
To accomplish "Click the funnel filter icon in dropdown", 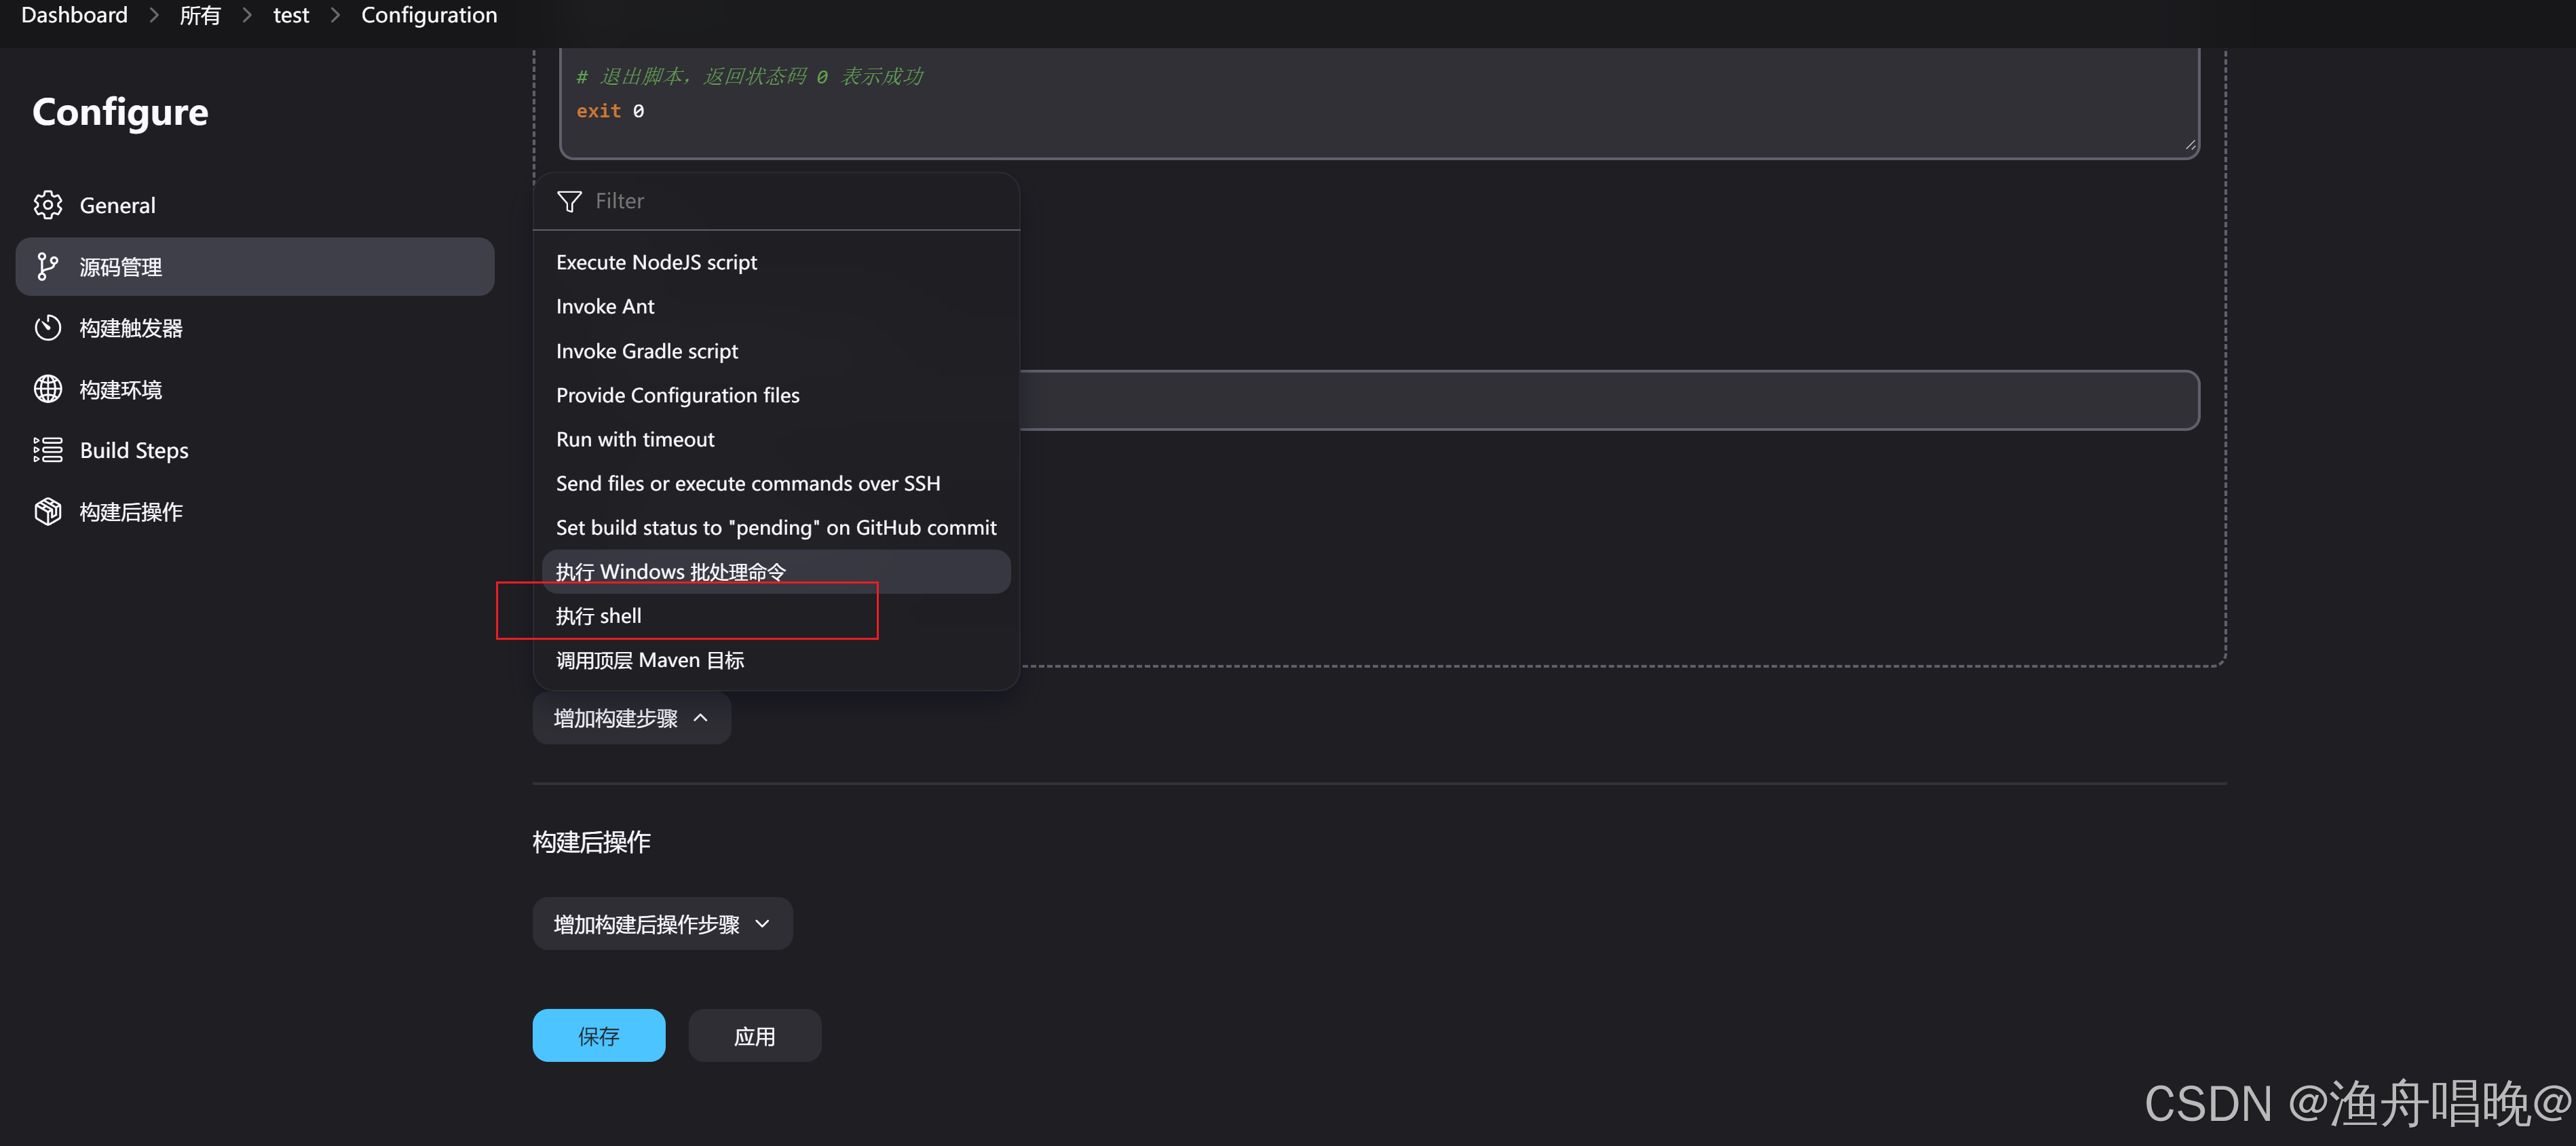I will 569,201.
